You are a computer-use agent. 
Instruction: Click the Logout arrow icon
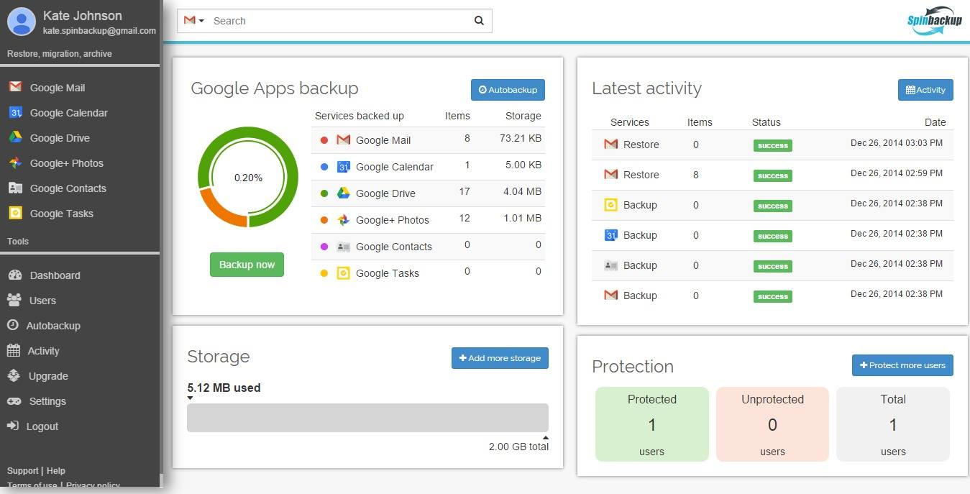point(13,426)
